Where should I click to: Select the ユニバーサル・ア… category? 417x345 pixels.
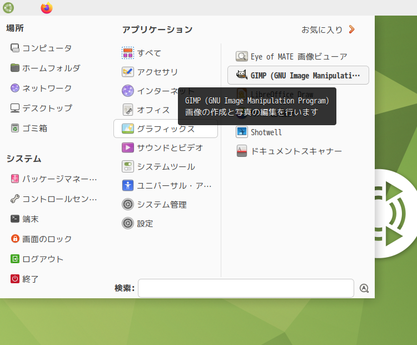174,185
